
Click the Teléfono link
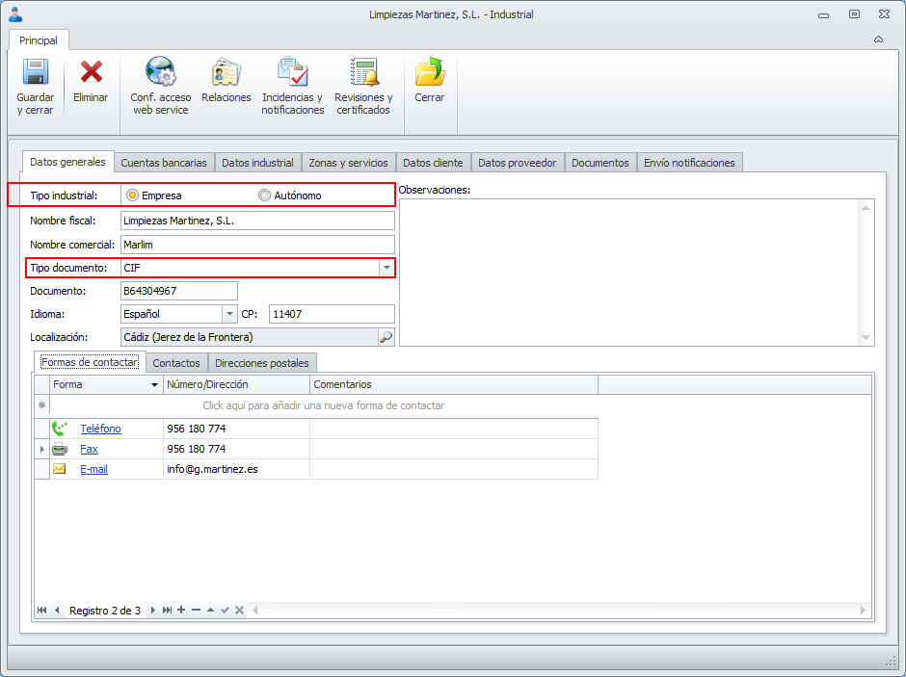(x=100, y=429)
